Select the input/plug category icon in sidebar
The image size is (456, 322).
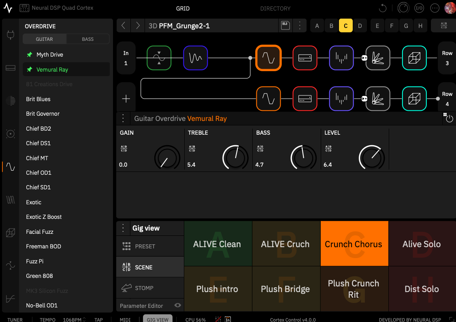pos(11,35)
